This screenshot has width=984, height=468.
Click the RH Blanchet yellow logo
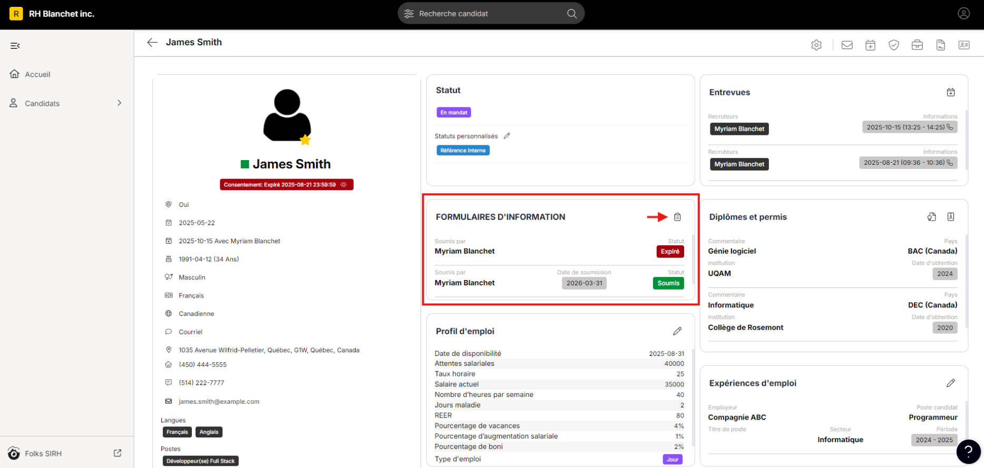[x=16, y=14]
